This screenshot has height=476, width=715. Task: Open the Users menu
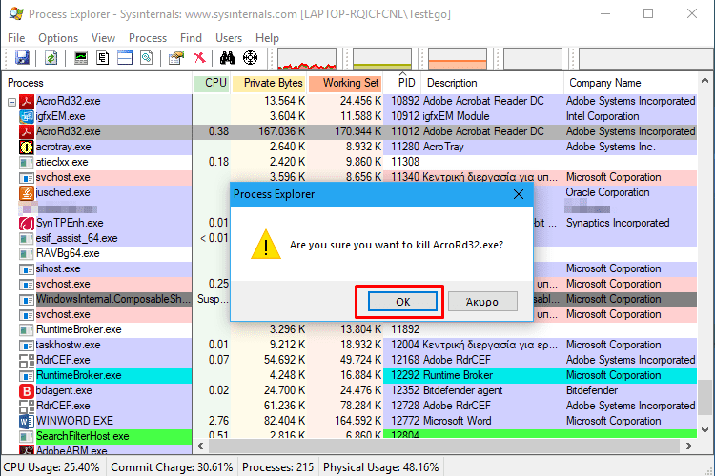229,38
